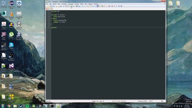This screenshot has height=108, width=192.
Task: Open the Plugins menu
Action: pyautogui.click(x=90, y=4)
